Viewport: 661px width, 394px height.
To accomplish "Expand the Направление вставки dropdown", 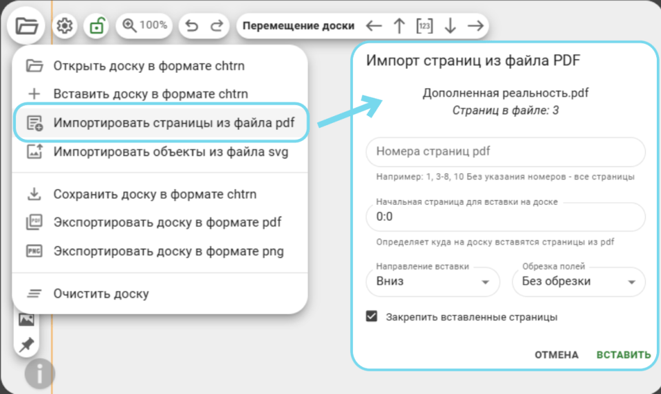I will [433, 281].
